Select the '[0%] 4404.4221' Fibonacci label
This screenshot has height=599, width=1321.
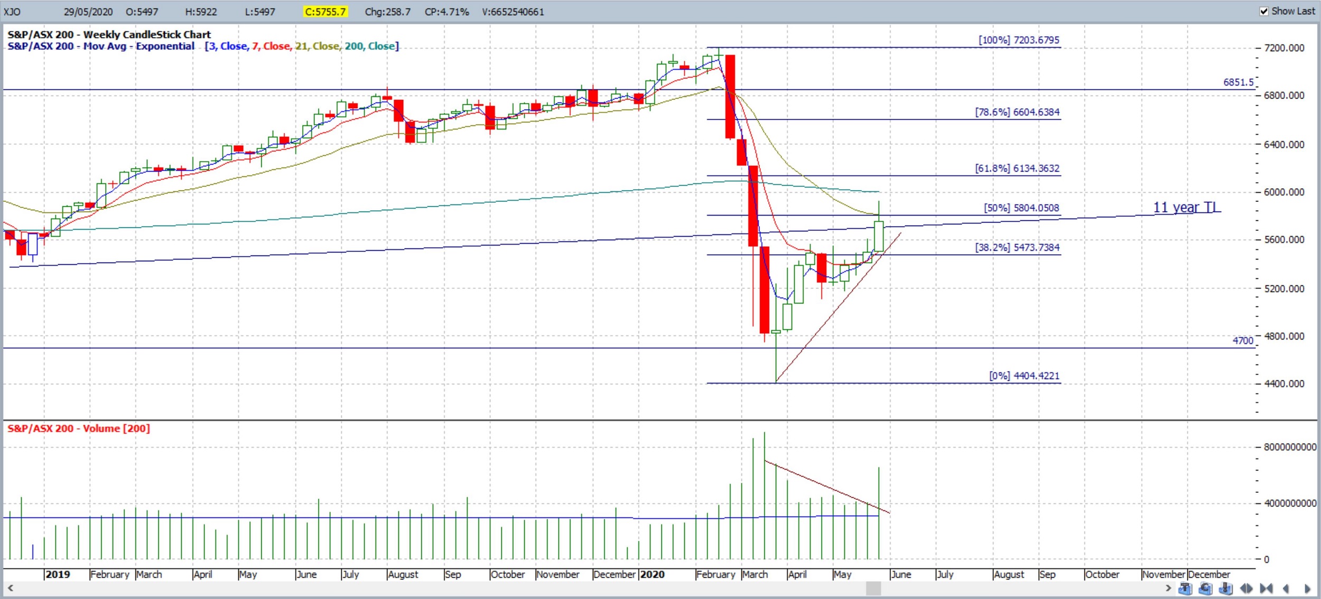[1024, 376]
